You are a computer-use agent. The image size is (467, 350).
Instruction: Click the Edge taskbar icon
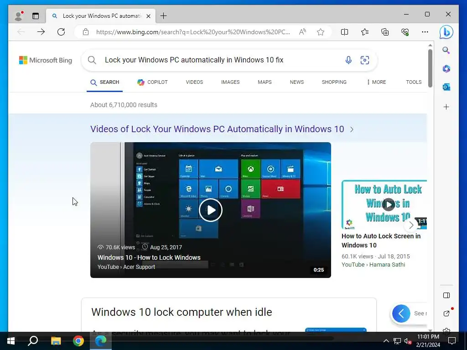[101, 341]
